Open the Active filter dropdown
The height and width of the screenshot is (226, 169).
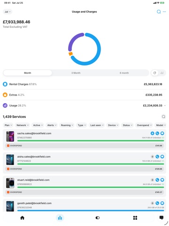pyautogui.click(x=38, y=125)
